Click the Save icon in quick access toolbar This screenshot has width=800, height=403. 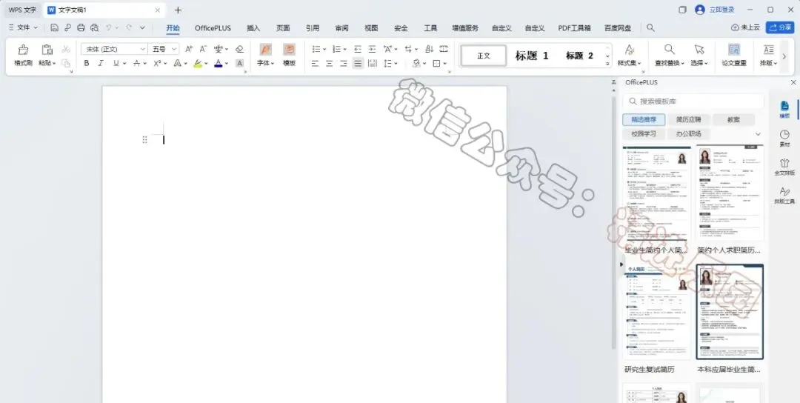click(55, 27)
